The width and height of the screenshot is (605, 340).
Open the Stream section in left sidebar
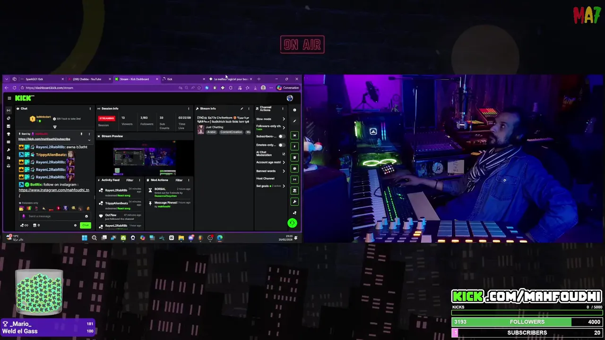click(9, 110)
